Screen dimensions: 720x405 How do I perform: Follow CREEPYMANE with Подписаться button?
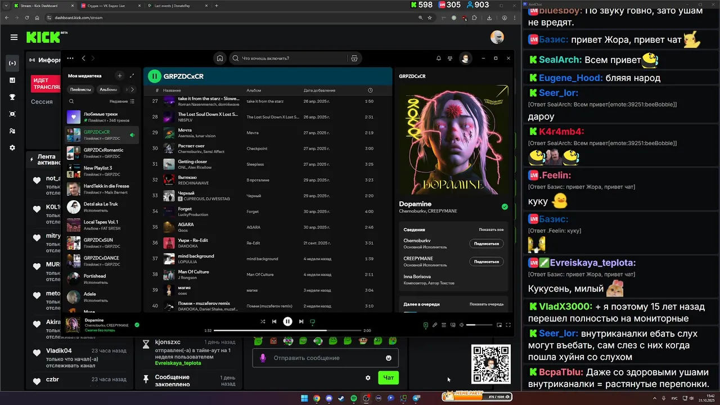487,262
